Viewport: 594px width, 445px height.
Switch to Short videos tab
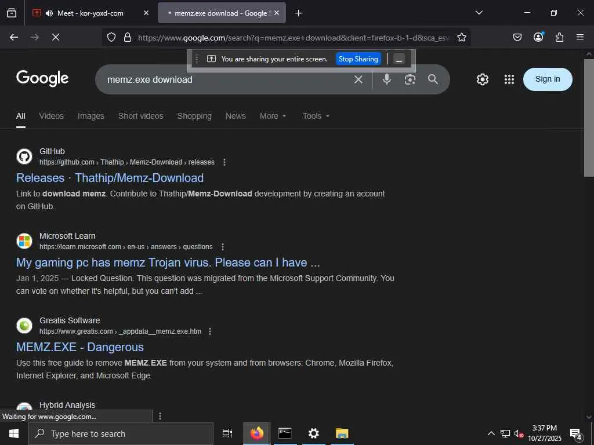pyautogui.click(x=140, y=116)
